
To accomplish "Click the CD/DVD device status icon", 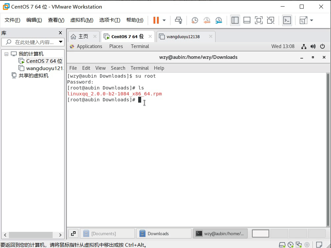I will (290, 245).
